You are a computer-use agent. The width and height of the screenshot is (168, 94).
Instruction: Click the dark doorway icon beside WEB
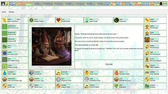[161, 4]
